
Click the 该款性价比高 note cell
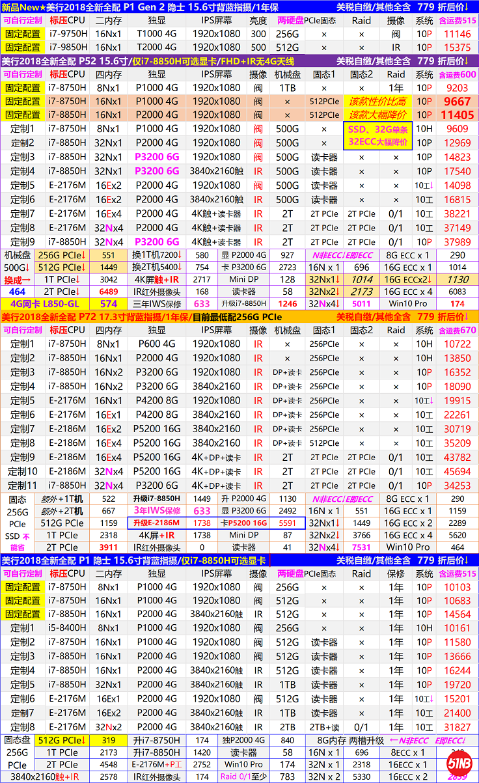pyautogui.click(x=378, y=102)
